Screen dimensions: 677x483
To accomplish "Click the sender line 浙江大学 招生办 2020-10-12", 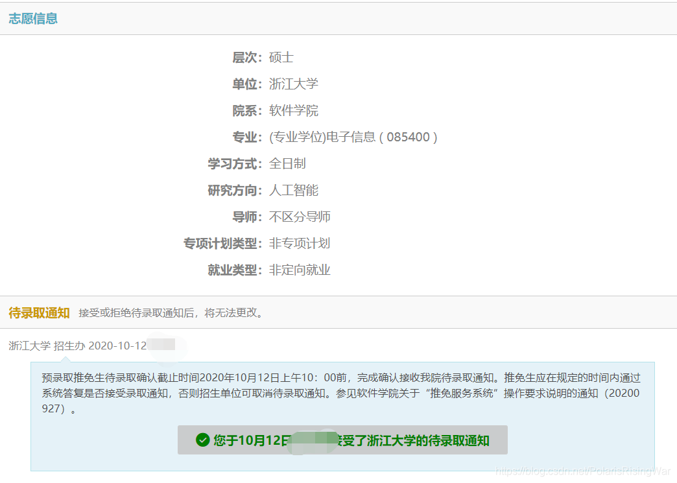I will click(78, 346).
